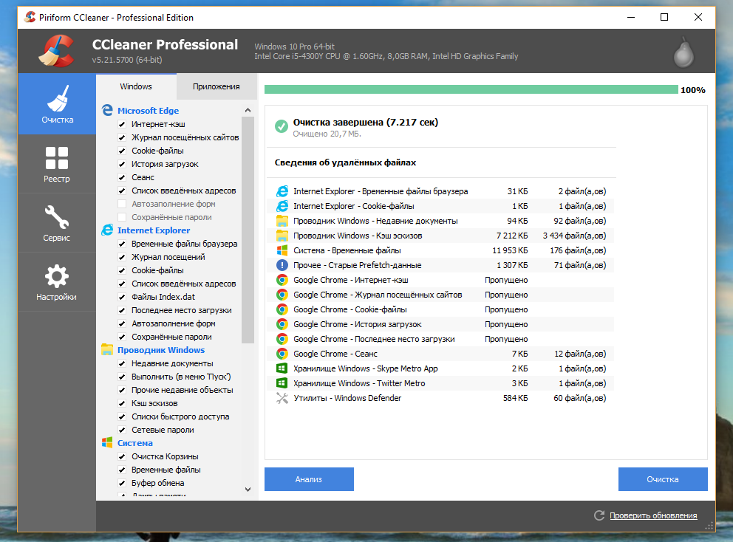Viewport: 733px width, 542px height.
Task: Click the 3 434 файл(а,ов) count value
Action: tap(575, 236)
